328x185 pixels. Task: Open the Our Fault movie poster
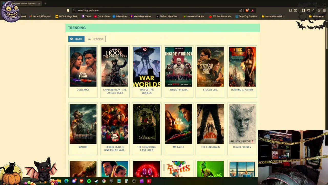click(x=83, y=67)
